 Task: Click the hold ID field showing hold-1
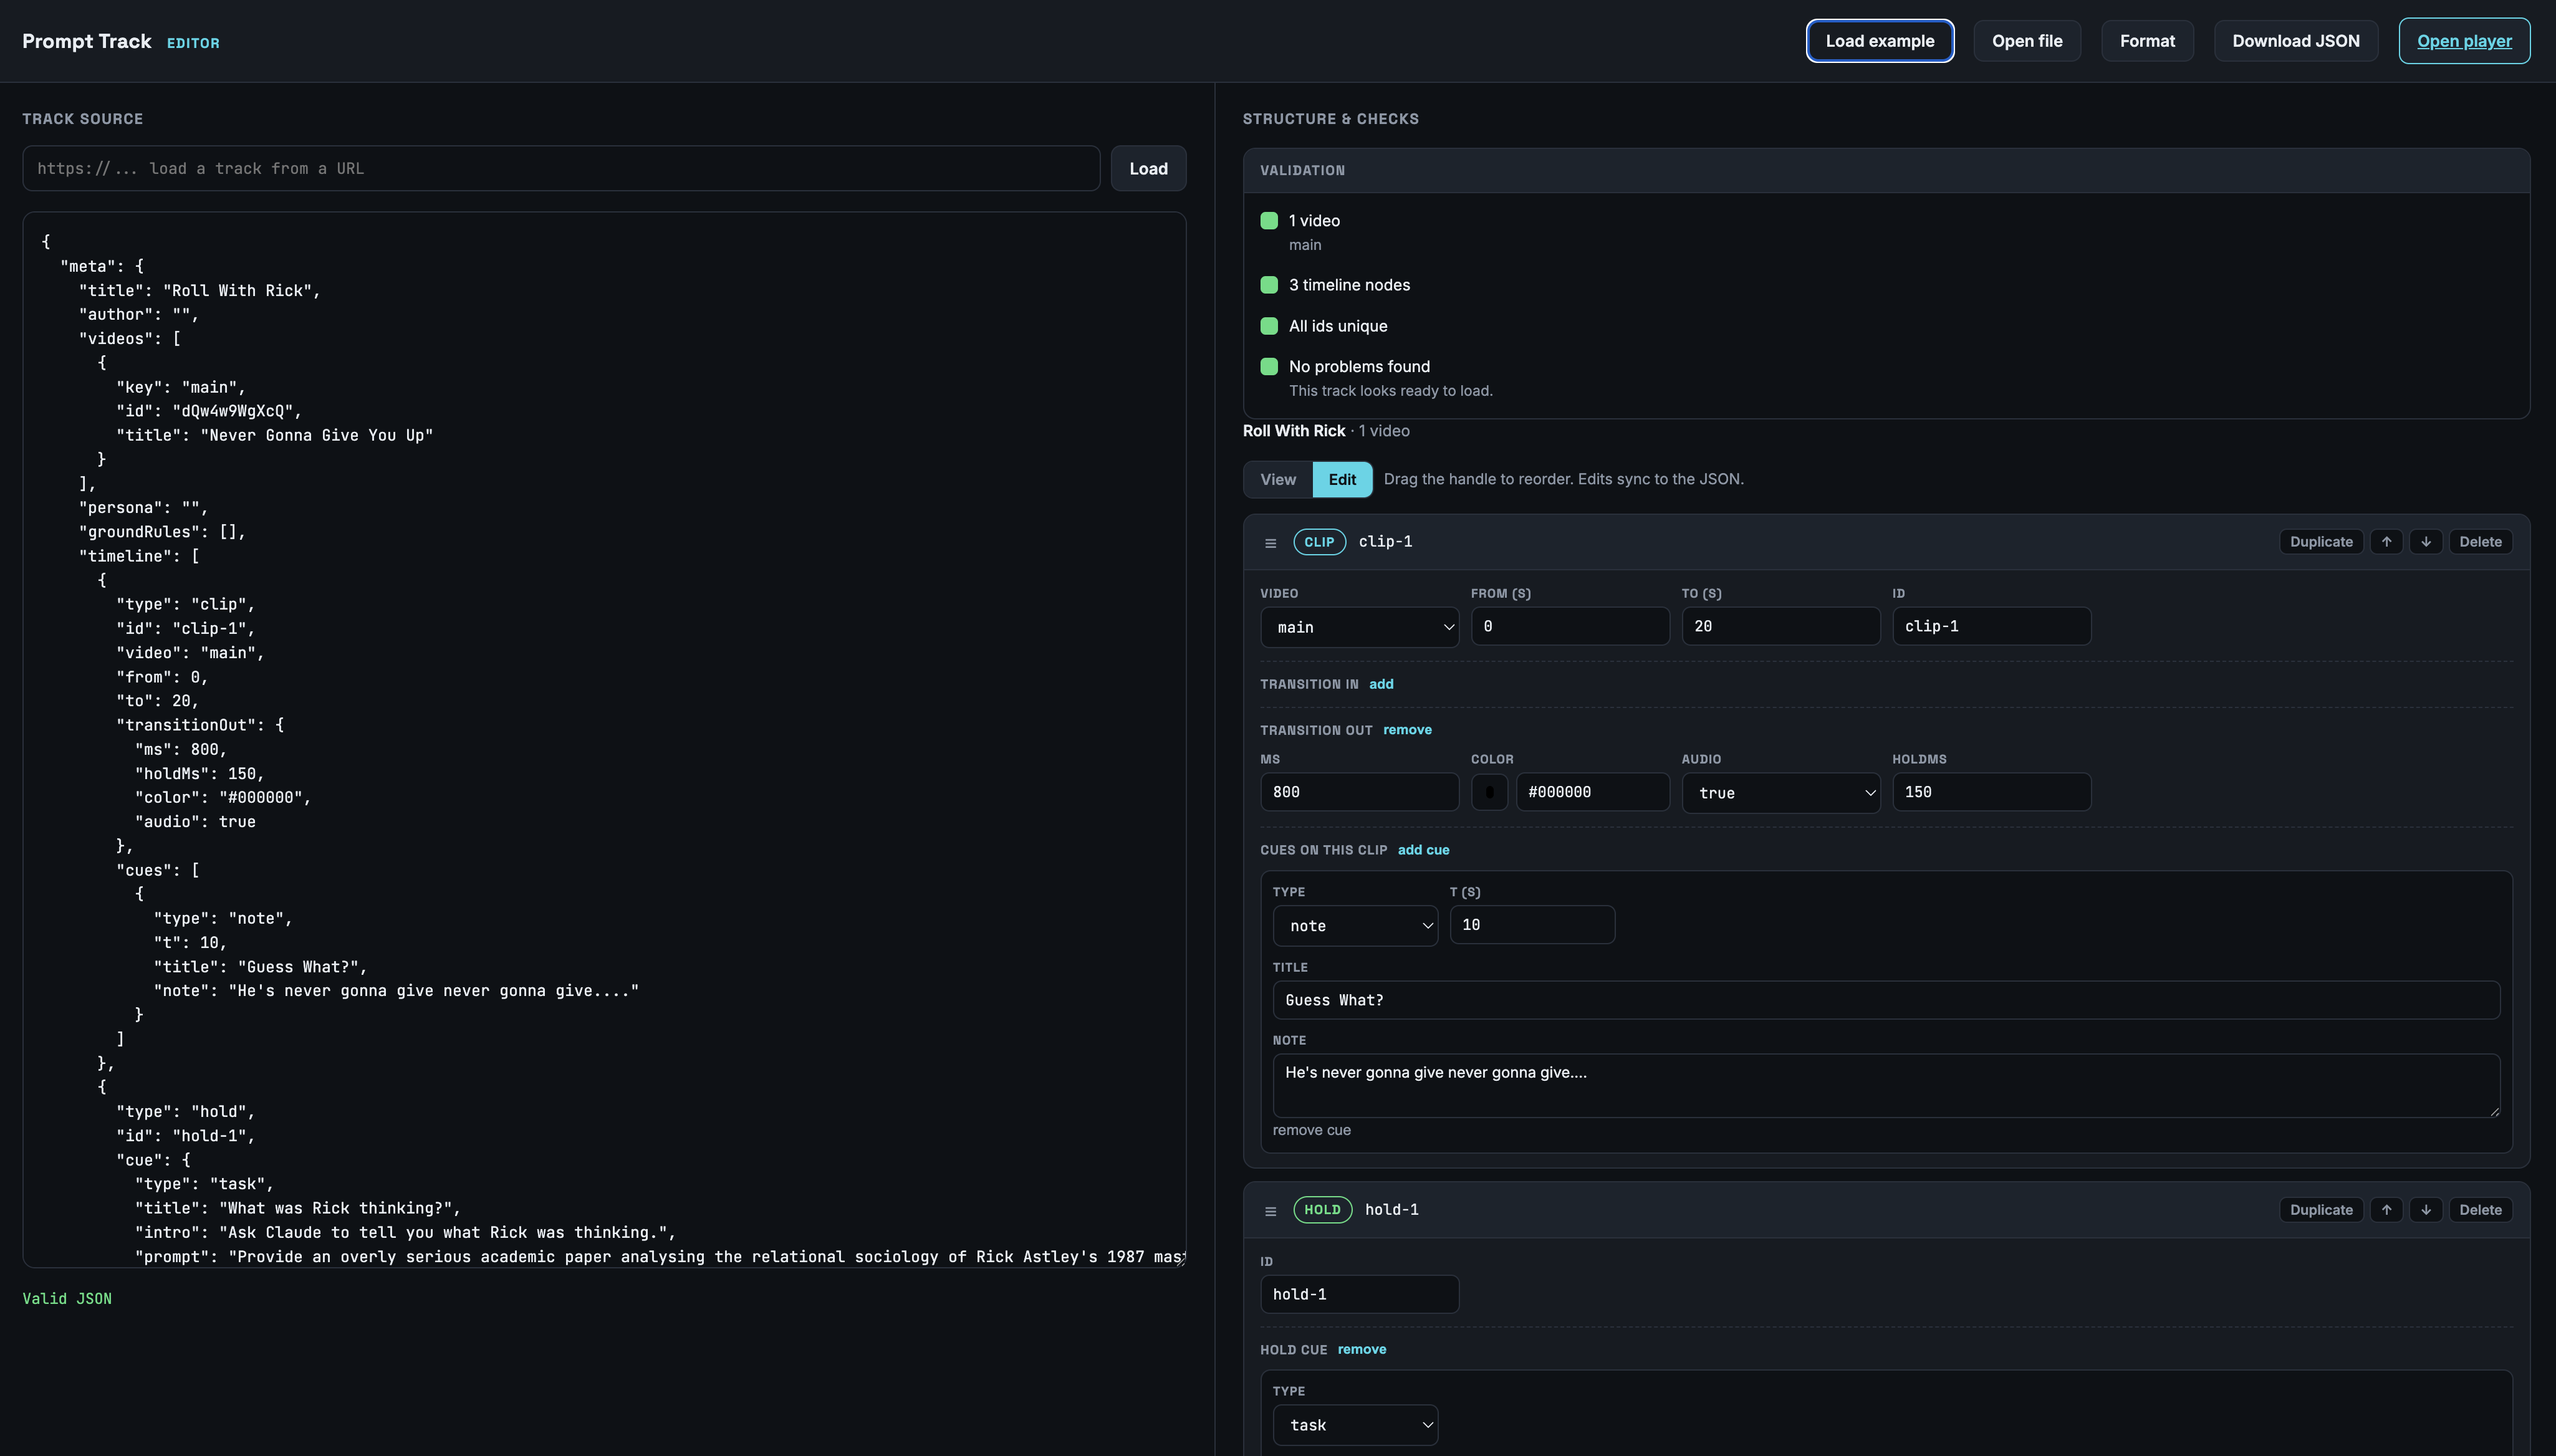[1359, 1294]
